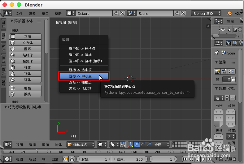
Task: Open pivot point selector icon
Action: coord(114,145)
